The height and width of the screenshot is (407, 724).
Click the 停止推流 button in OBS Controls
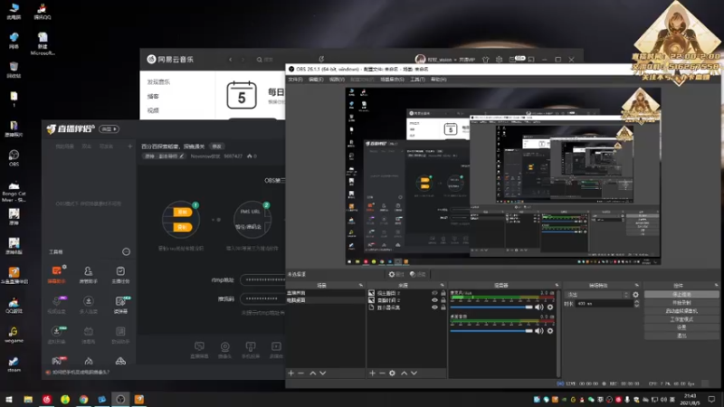pos(681,295)
